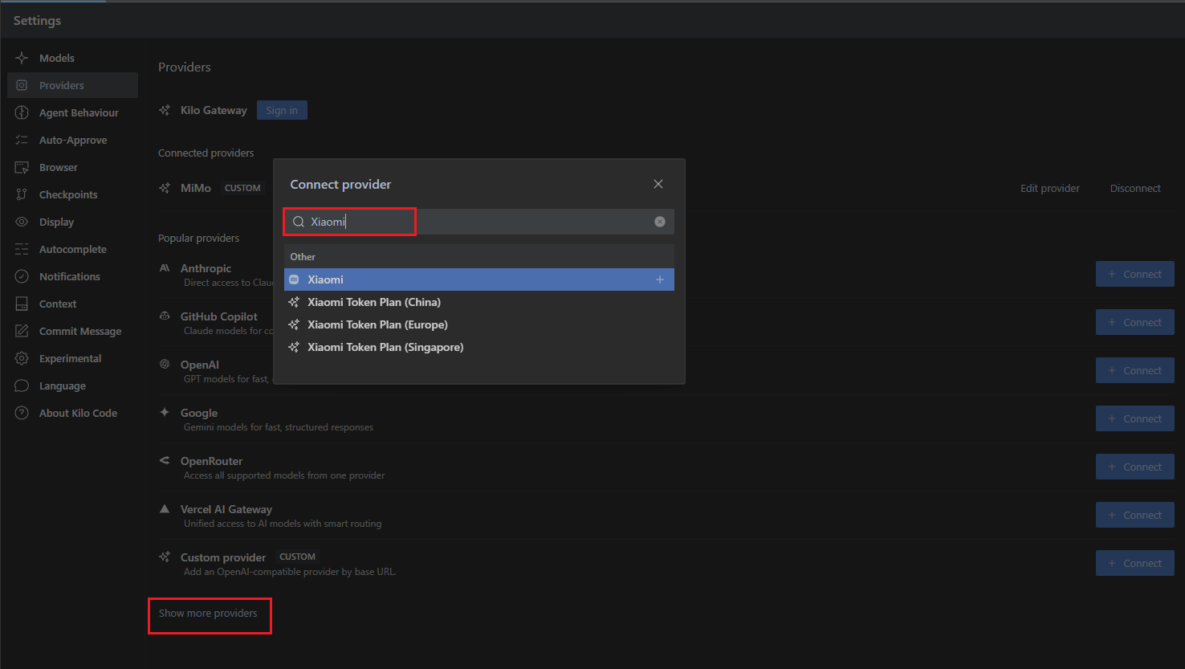
Task: Click the GitHub Copilot logo icon
Action: [165, 316]
